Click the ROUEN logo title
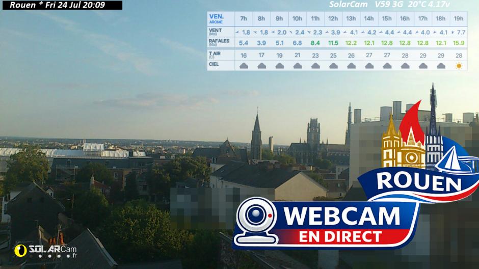Screen dimensions: 479x269 click(x=419, y=182)
